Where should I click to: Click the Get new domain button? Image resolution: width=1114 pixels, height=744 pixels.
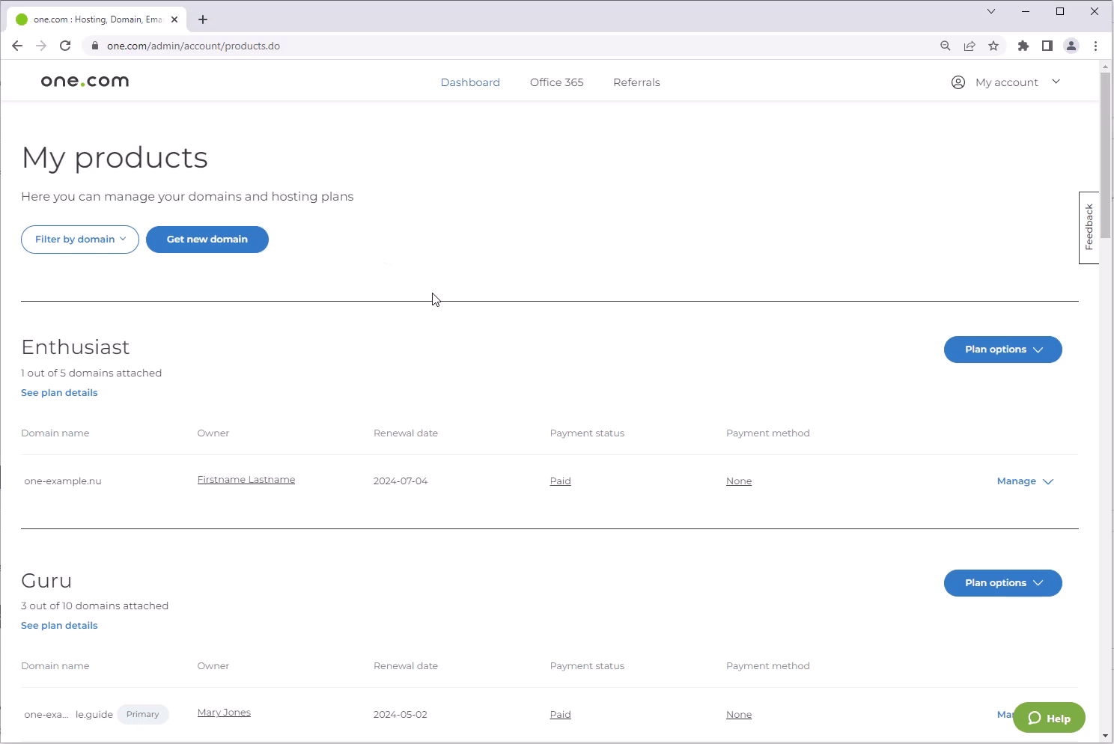tap(207, 240)
